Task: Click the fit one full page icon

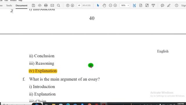Action: [141, 5]
